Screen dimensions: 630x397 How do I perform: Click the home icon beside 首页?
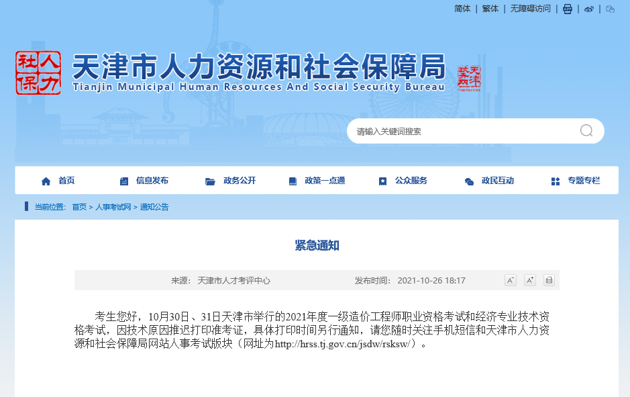point(46,180)
